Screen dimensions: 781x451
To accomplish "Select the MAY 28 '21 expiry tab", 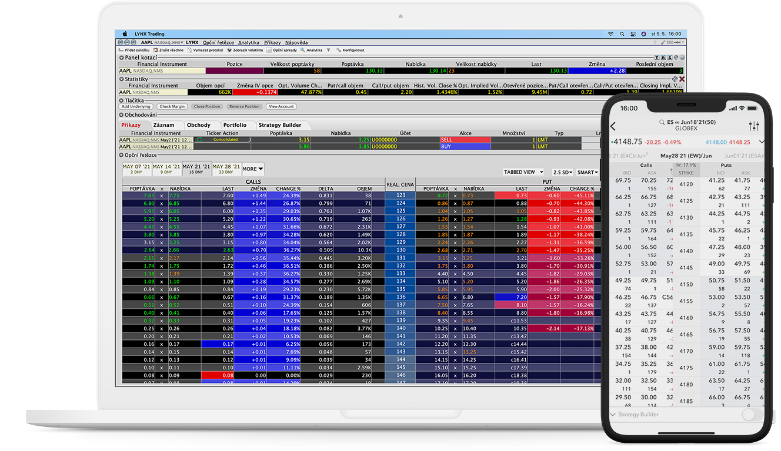I will click(x=226, y=169).
